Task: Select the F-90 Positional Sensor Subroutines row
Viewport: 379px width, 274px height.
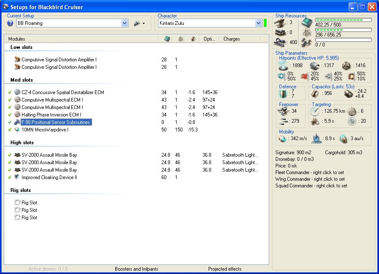Action: (x=56, y=122)
